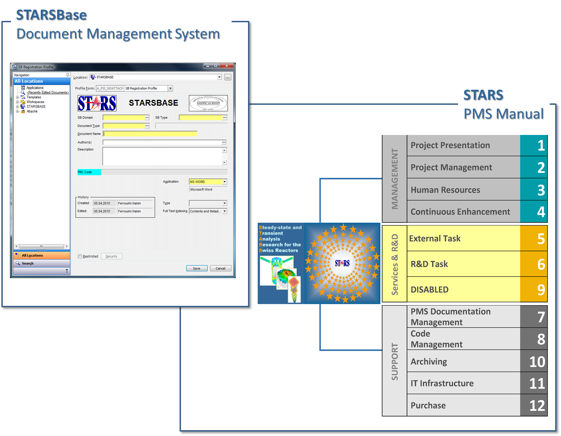Open Archiving section 10

point(477,361)
